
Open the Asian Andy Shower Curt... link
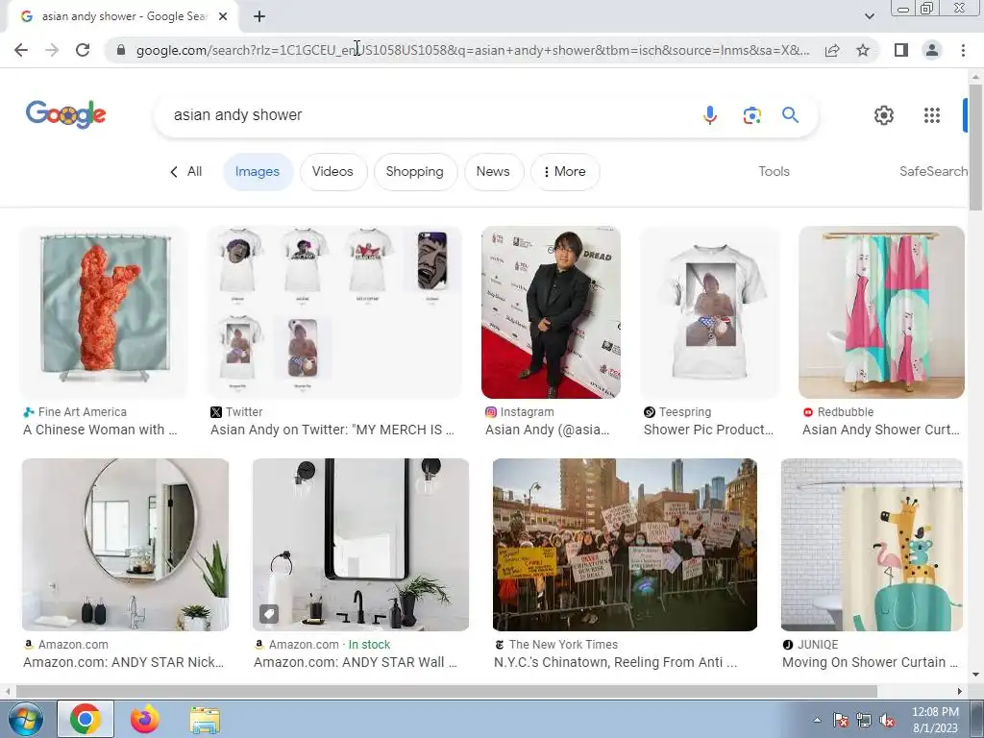click(881, 430)
